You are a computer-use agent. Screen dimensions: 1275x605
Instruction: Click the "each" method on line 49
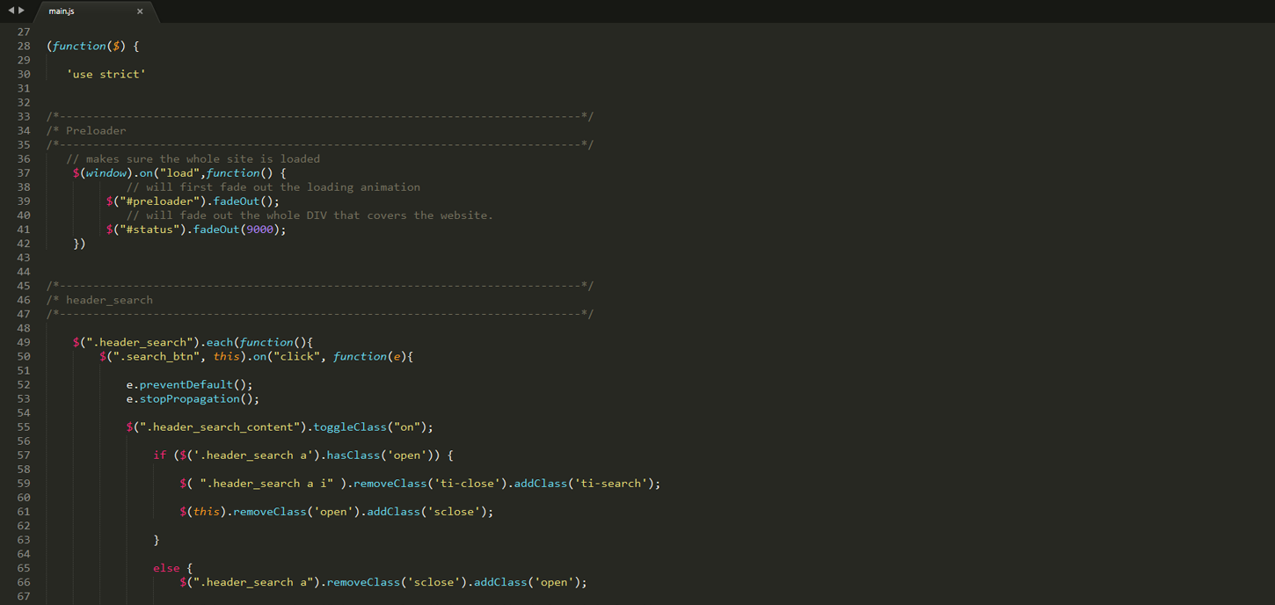pos(220,342)
